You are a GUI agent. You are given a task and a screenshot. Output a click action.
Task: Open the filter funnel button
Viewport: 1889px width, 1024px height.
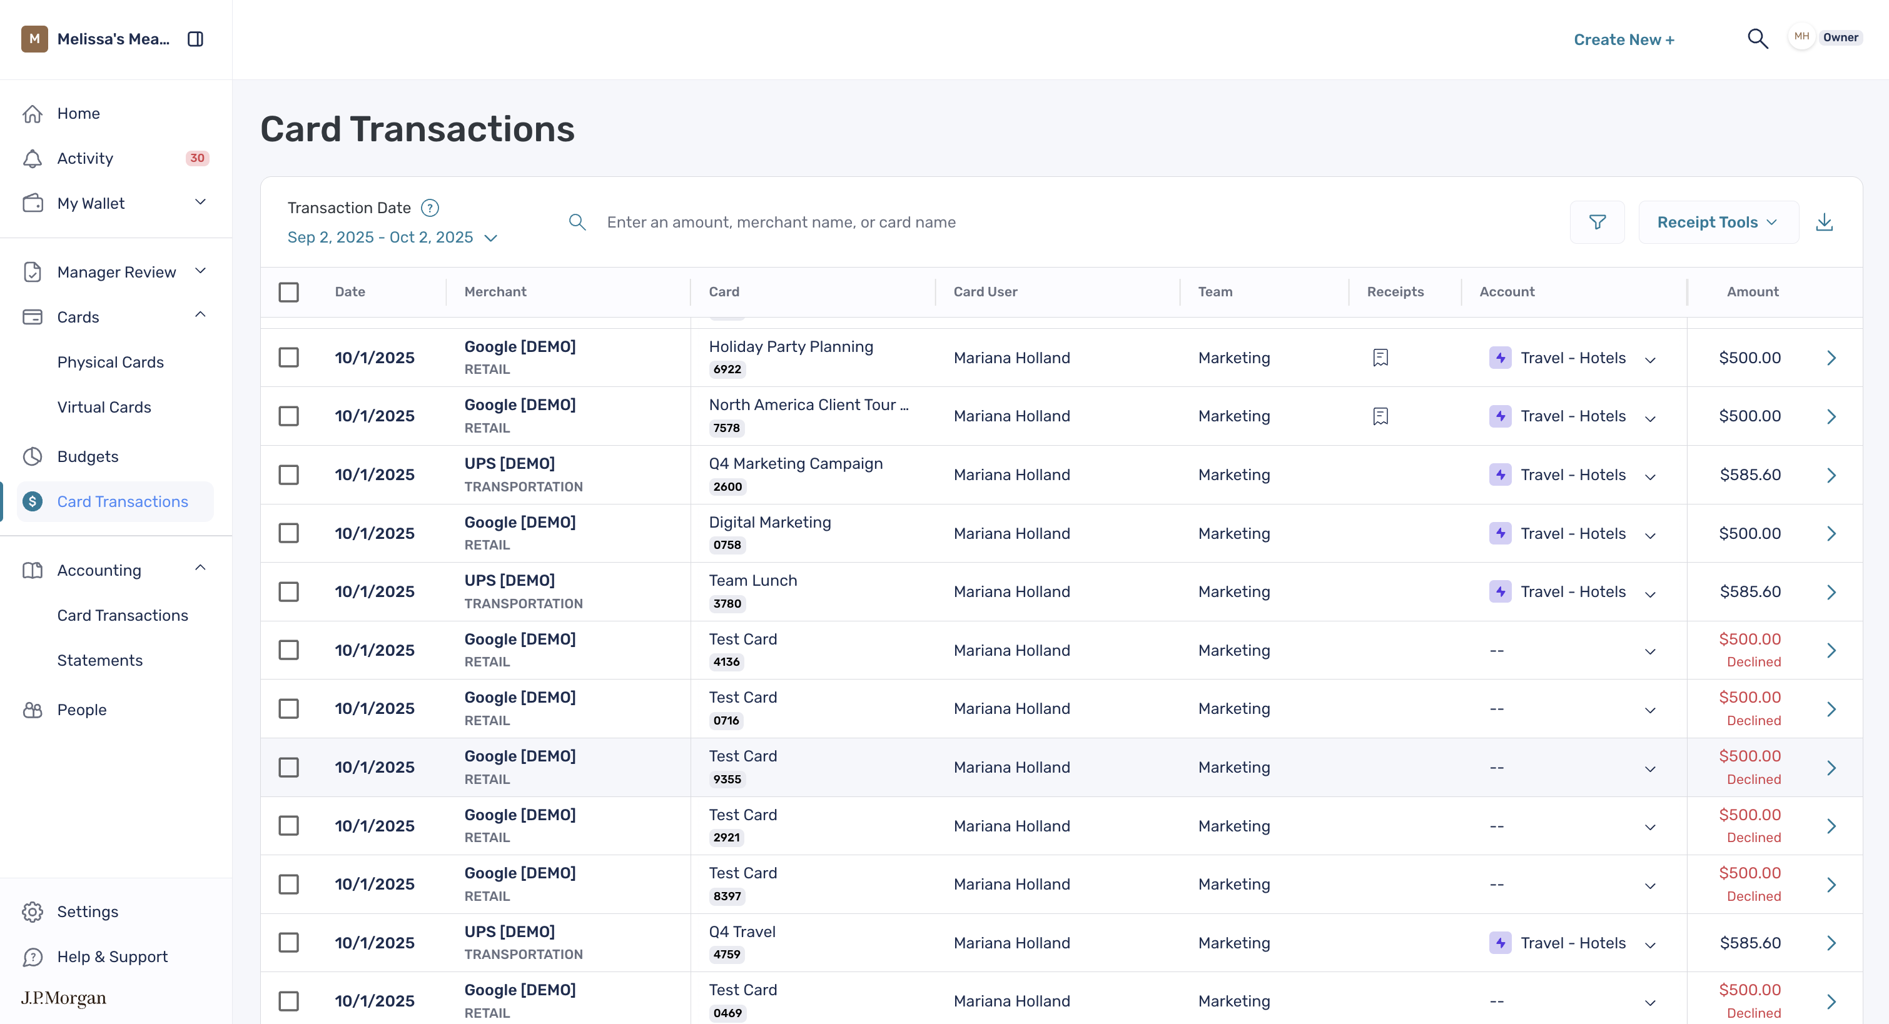(1597, 222)
